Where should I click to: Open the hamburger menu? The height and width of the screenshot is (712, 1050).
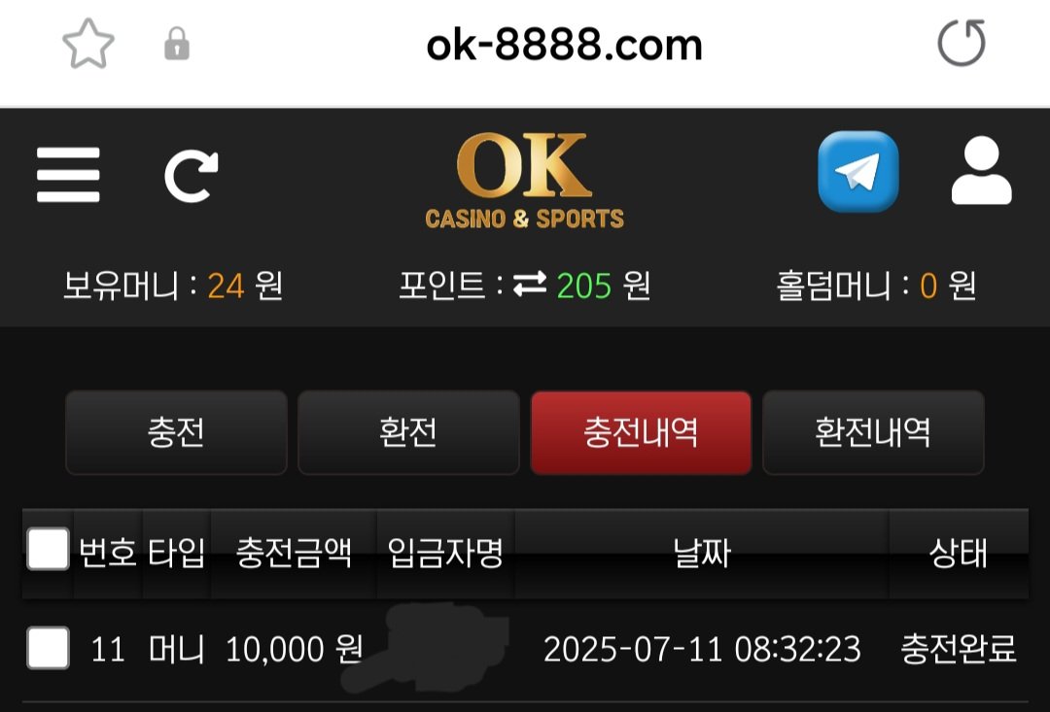68,175
